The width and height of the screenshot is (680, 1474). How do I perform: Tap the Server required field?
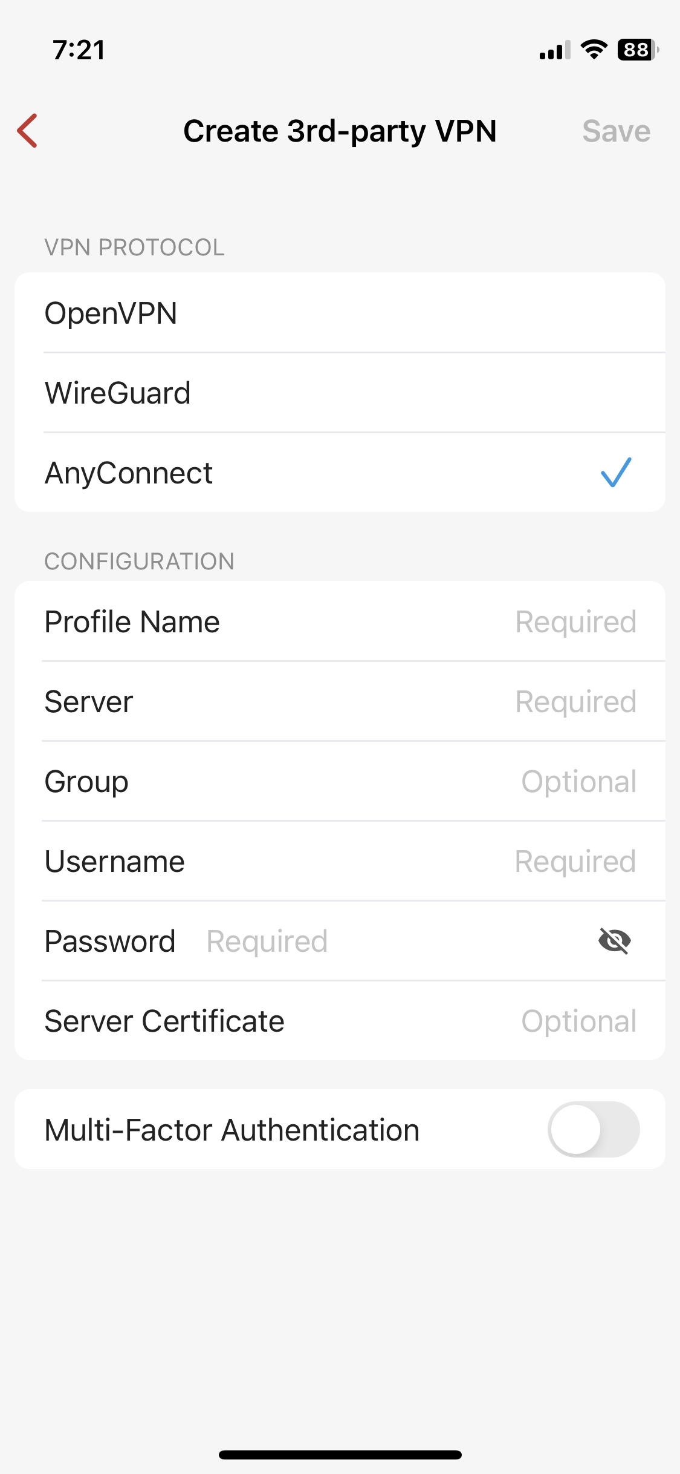pyautogui.click(x=340, y=701)
